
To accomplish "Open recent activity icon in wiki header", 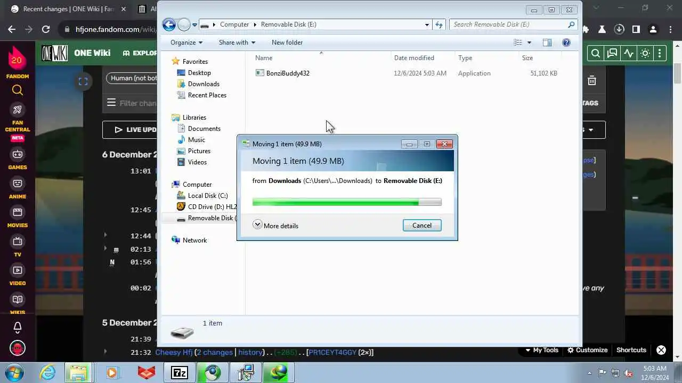I will coord(629,53).
